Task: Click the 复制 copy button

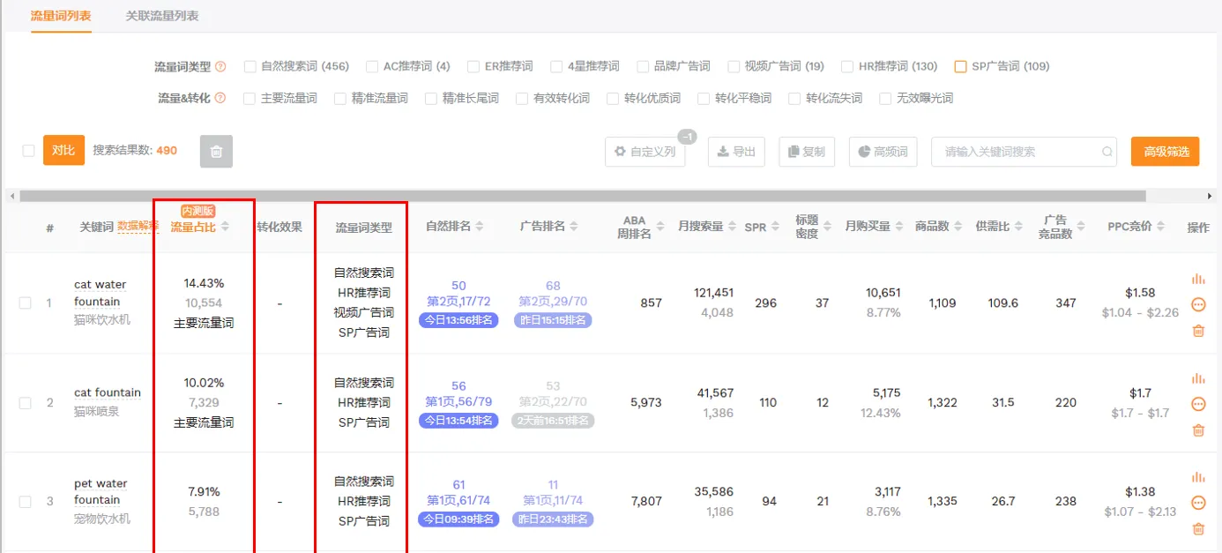Action: [807, 152]
